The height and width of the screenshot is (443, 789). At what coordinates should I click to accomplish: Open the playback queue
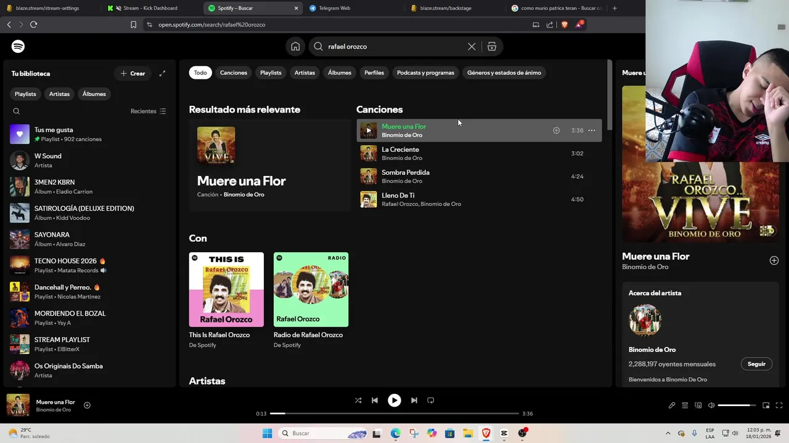(685, 405)
